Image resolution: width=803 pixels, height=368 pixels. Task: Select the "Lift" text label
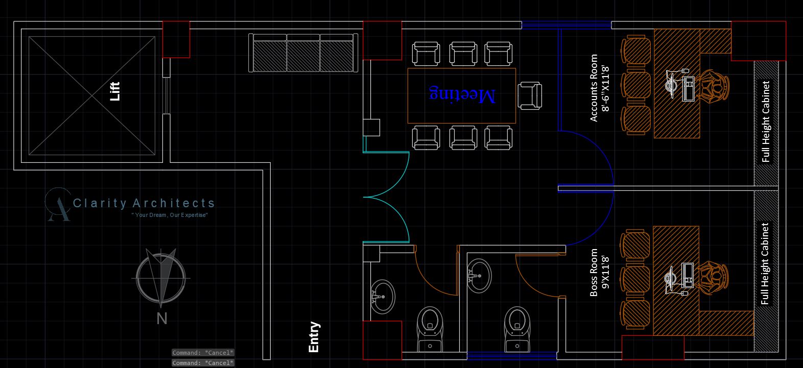(115, 91)
